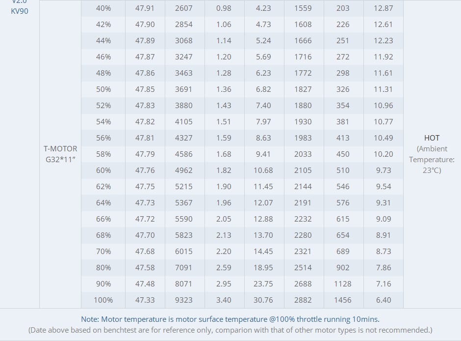Click the HOT ambient temperature cell

pos(432,154)
